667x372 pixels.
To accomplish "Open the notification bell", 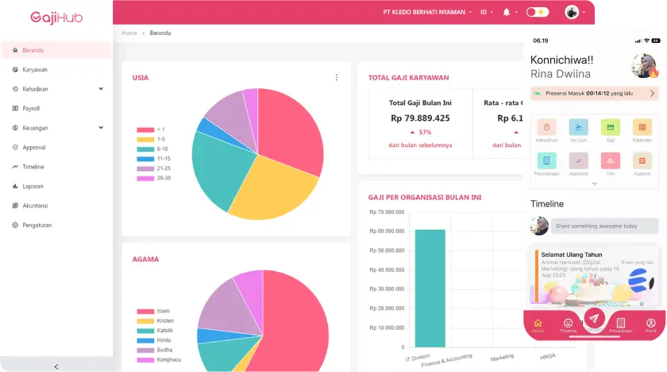I will (x=507, y=13).
